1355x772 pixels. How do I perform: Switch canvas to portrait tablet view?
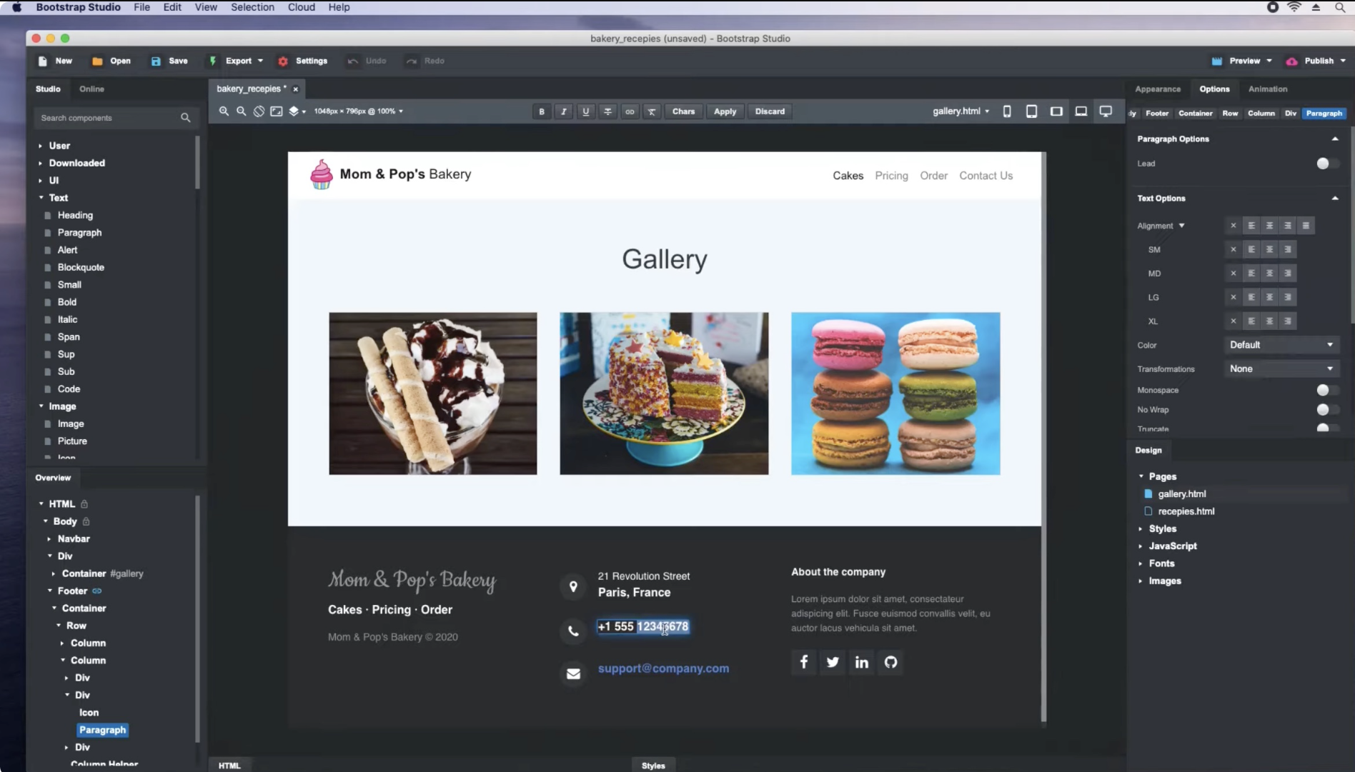click(1031, 111)
